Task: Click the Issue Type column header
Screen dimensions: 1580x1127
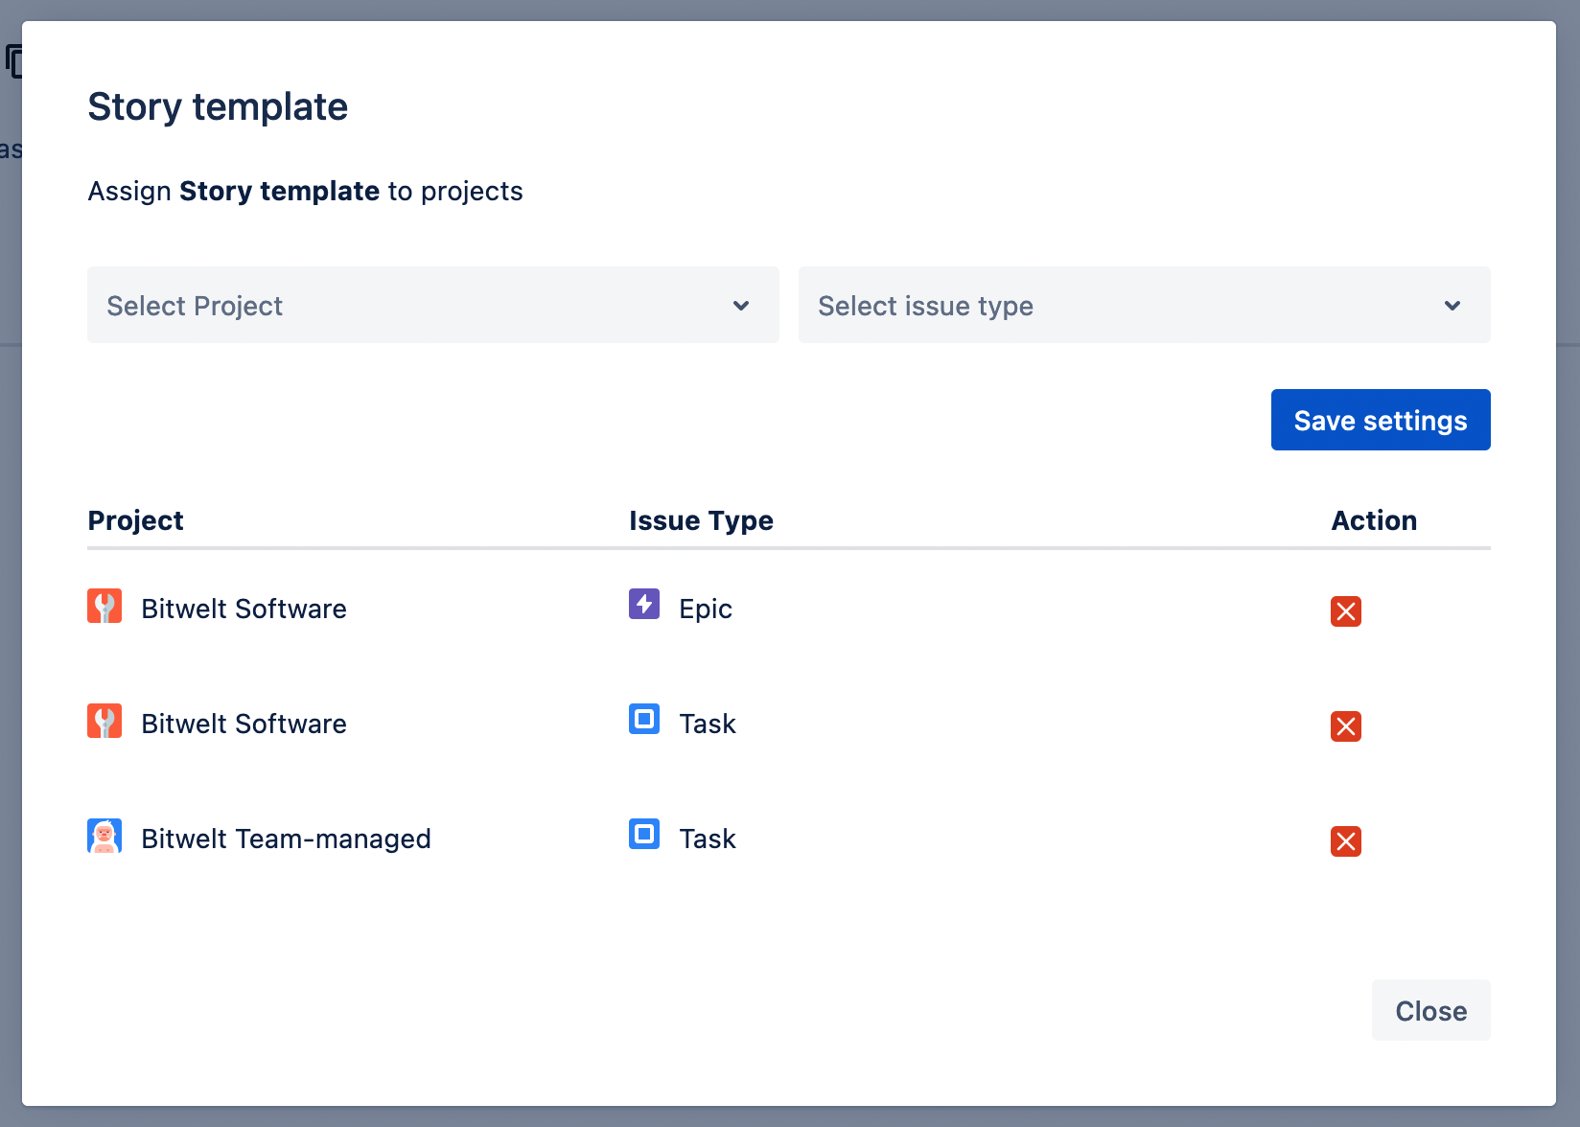Action: pos(701,520)
